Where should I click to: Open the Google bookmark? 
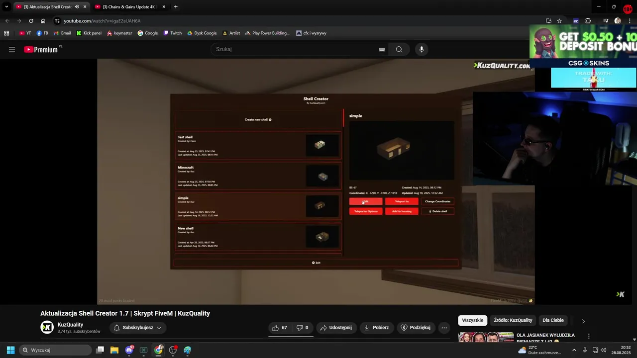pyautogui.click(x=148, y=33)
